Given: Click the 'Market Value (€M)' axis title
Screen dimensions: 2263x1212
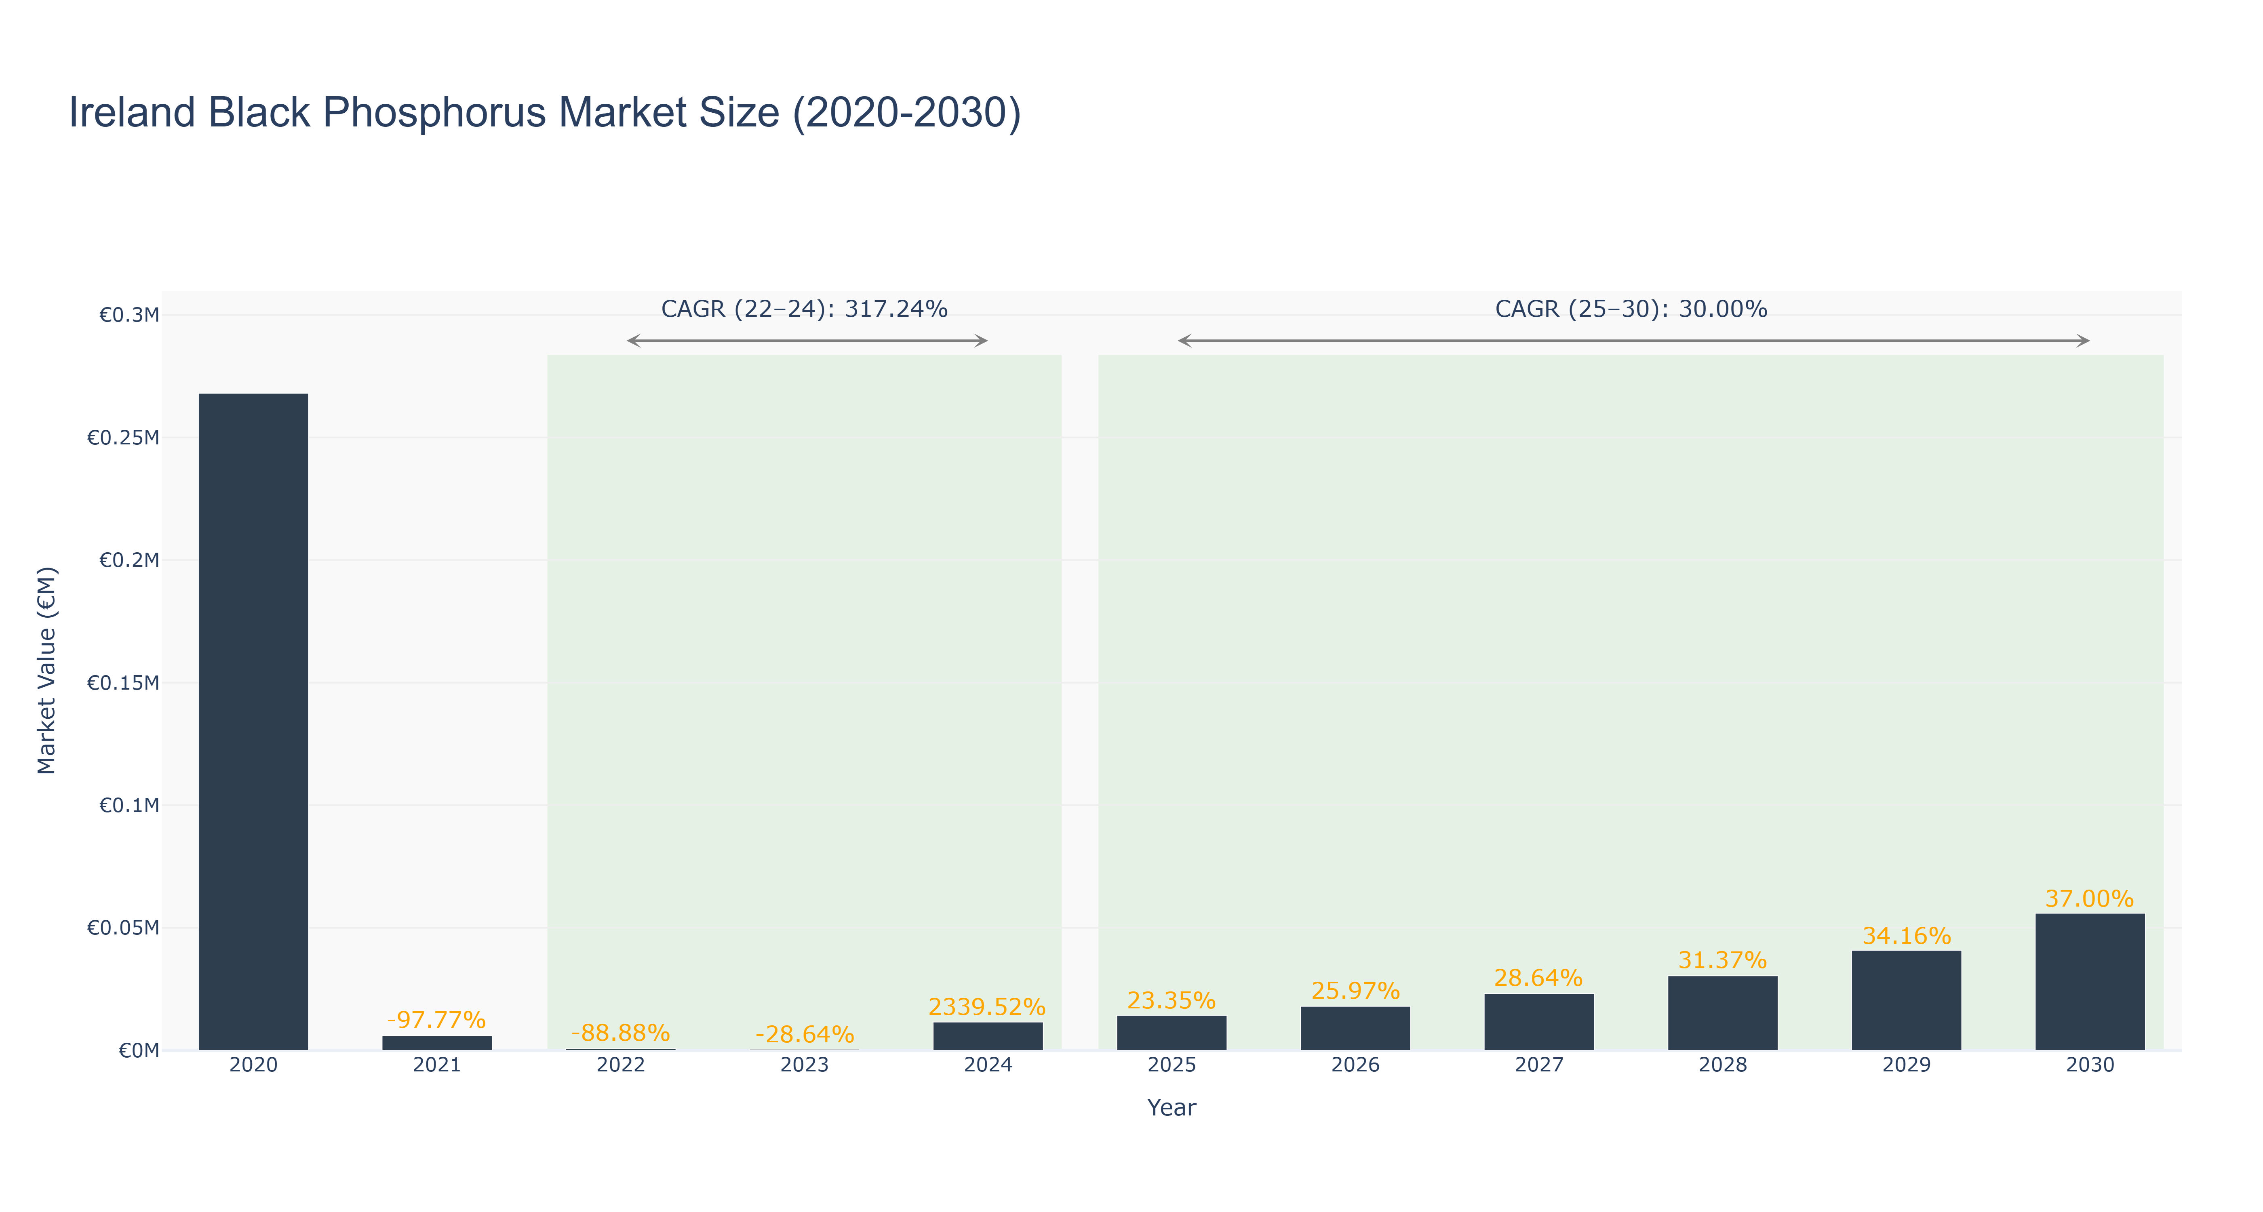Looking at the screenshot, I should pos(46,671).
